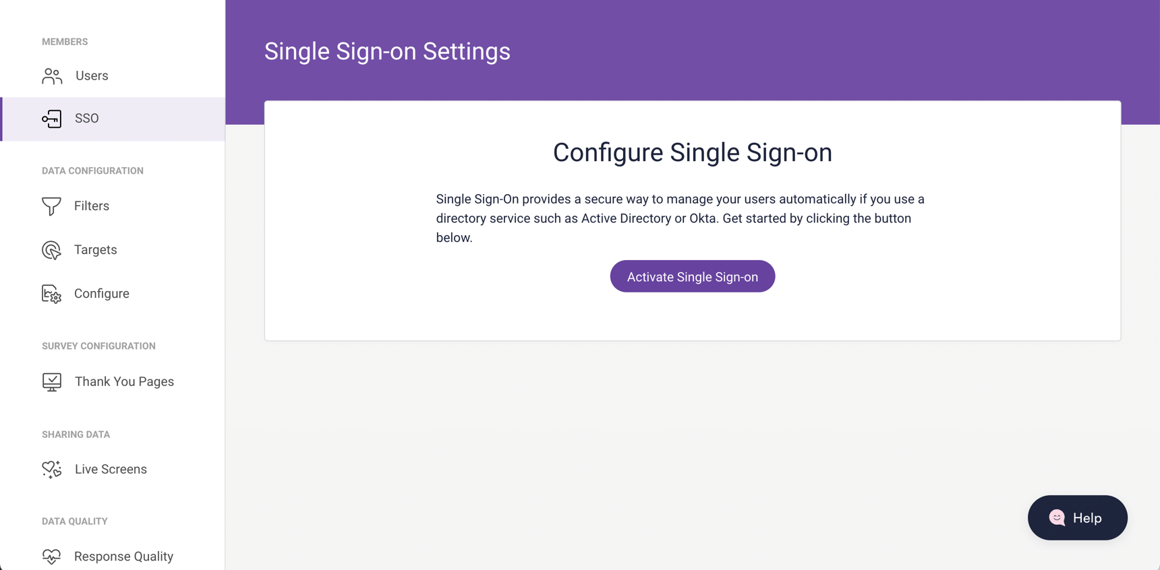Go to Targets in Data Configuration
The image size is (1160, 570).
point(95,250)
